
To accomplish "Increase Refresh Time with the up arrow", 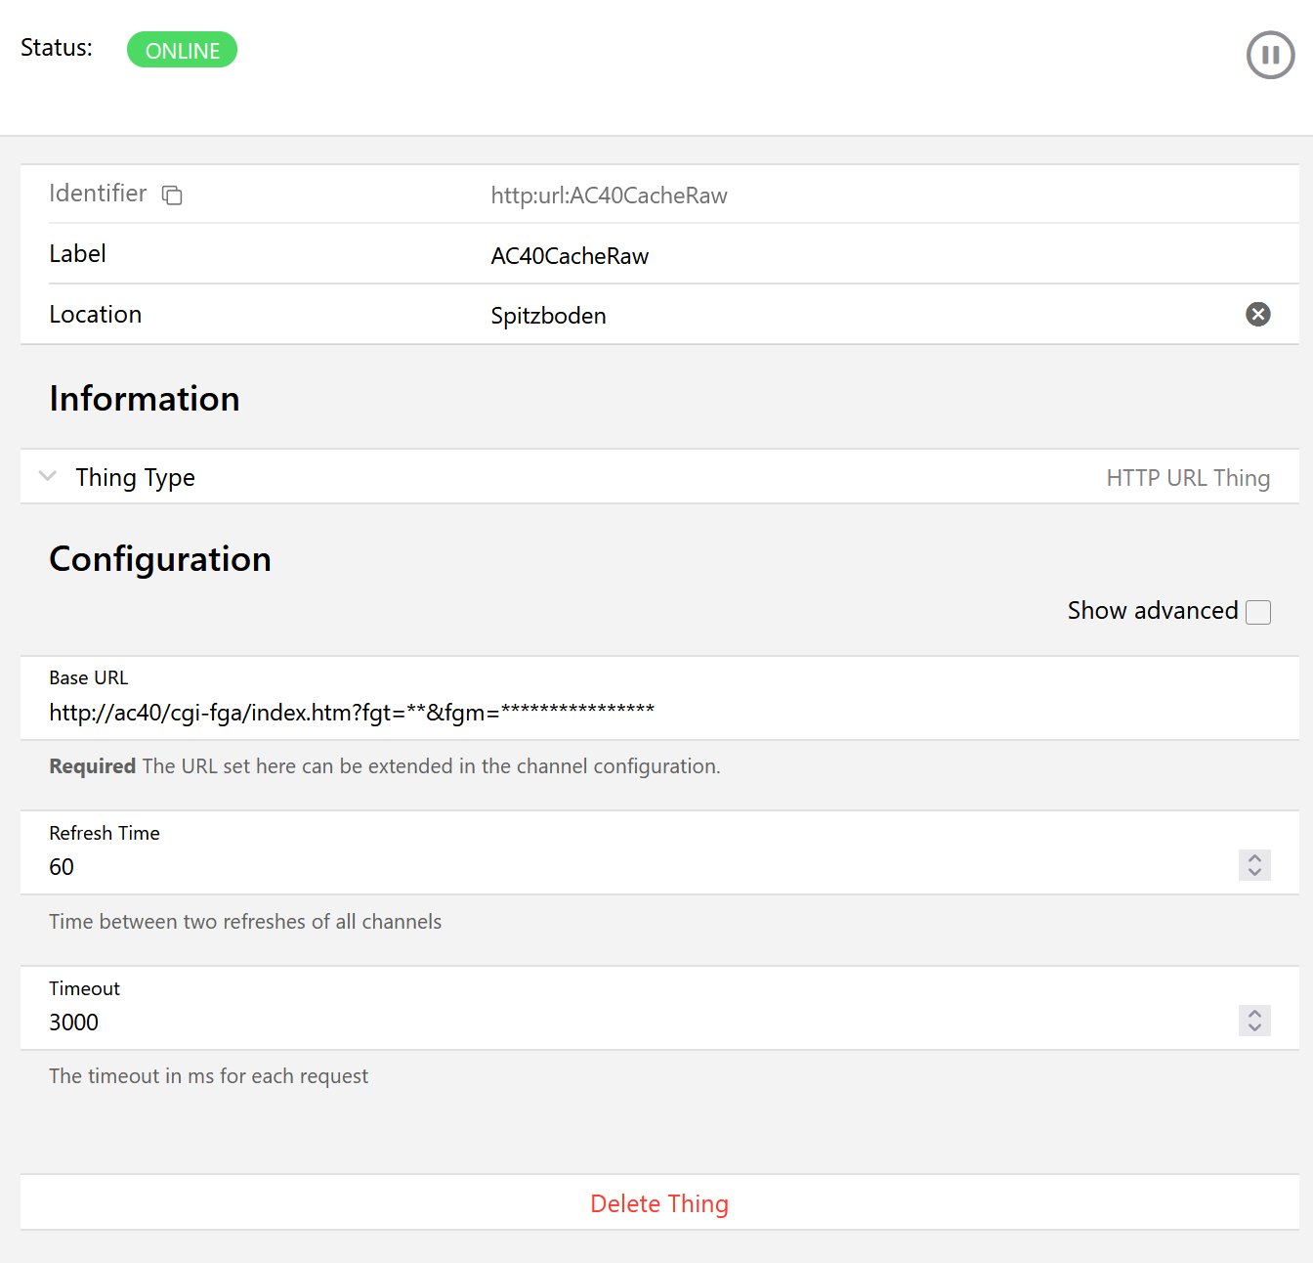I will [x=1254, y=857].
